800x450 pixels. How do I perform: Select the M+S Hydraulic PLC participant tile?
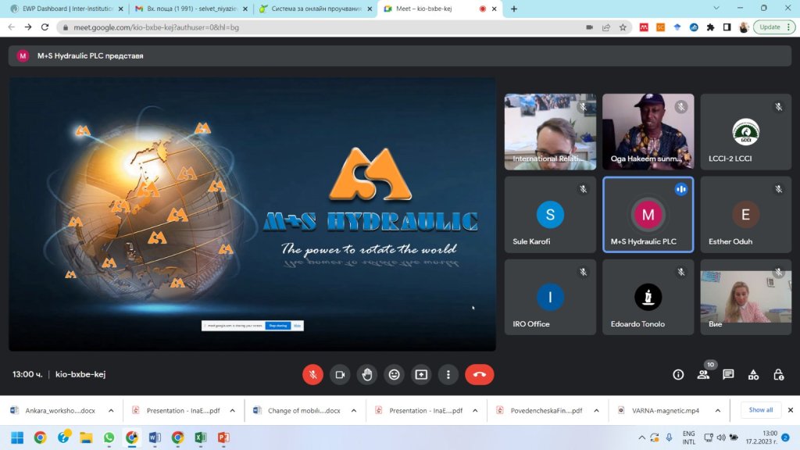[x=648, y=214]
